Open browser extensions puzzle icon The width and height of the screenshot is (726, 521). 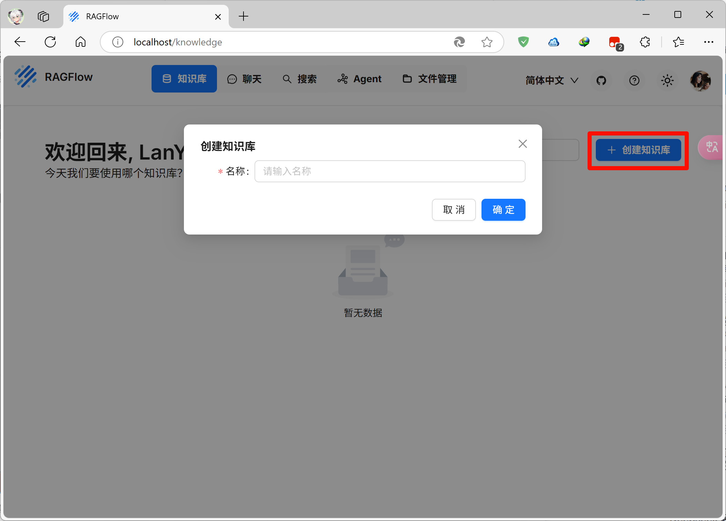point(645,42)
